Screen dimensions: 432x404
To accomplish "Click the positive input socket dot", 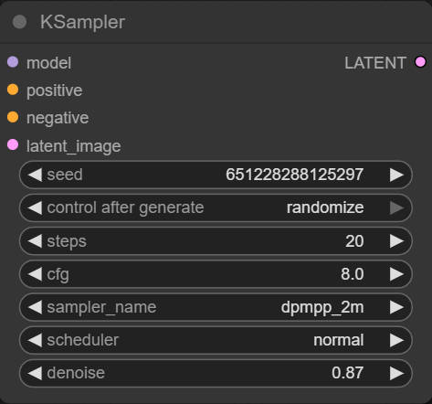I will click(13, 90).
